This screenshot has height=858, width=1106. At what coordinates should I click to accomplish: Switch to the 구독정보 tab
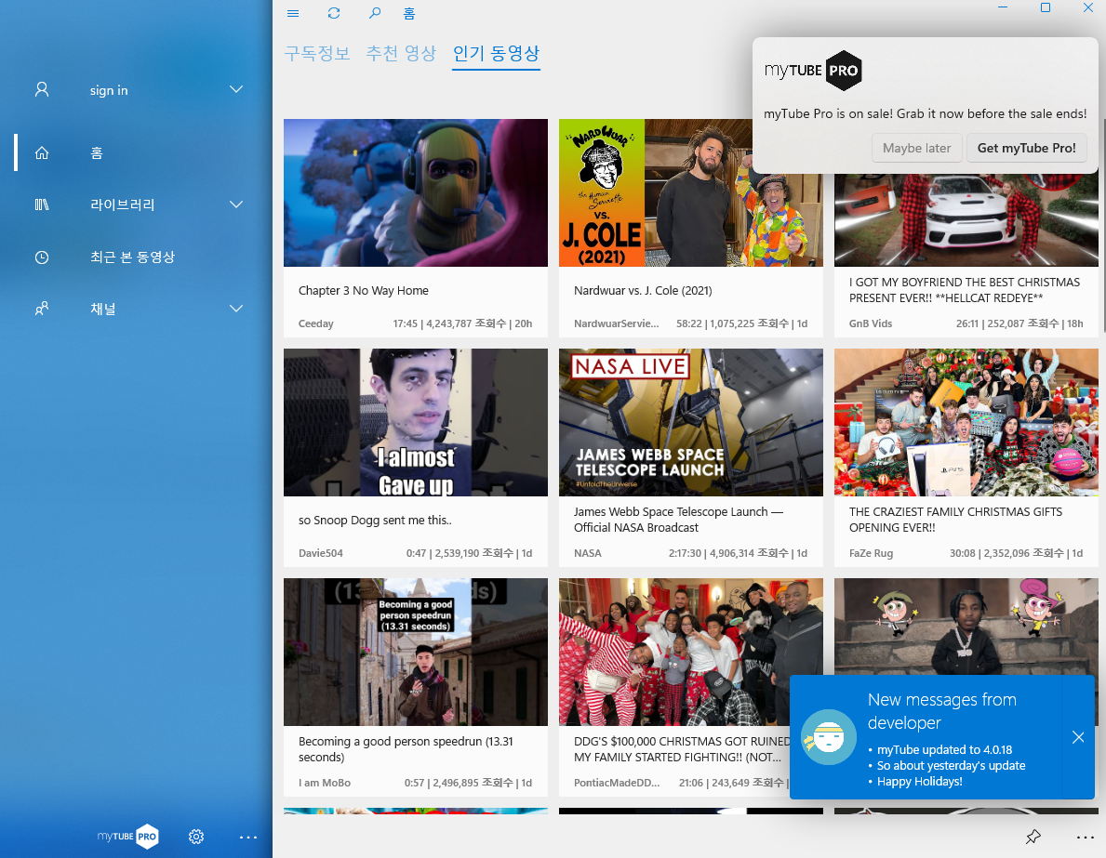(x=317, y=54)
